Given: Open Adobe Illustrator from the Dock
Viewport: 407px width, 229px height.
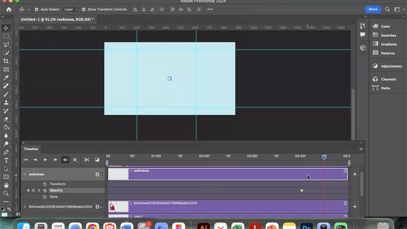Looking at the screenshot, I should coord(203,226).
